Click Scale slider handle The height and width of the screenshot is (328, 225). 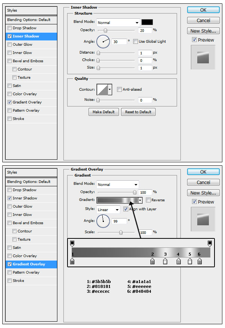click(x=121, y=232)
